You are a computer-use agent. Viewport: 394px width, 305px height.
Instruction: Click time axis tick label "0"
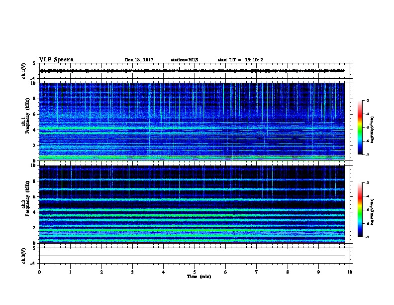(x=39, y=272)
